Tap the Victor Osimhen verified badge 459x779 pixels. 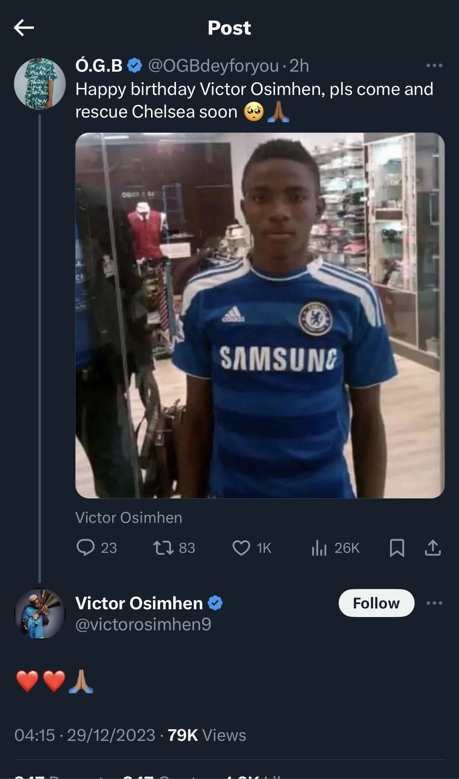(x=215, y=603)
